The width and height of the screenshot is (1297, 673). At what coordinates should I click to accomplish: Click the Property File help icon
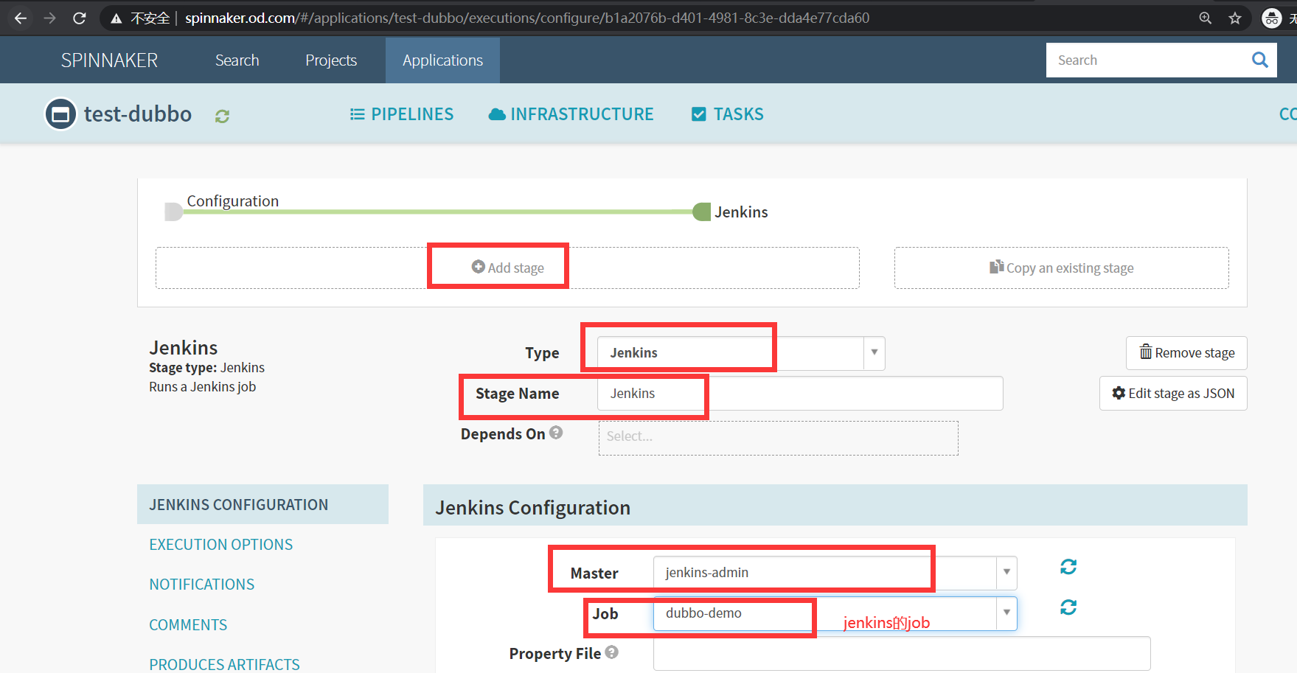(x=612, y=652)
